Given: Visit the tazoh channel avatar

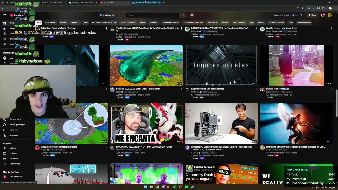Looking at the screenshot, I should [x=112, y=90].
